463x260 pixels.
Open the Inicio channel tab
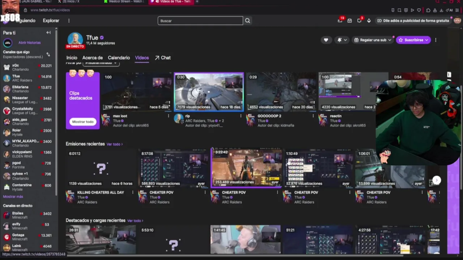(72, 58)
